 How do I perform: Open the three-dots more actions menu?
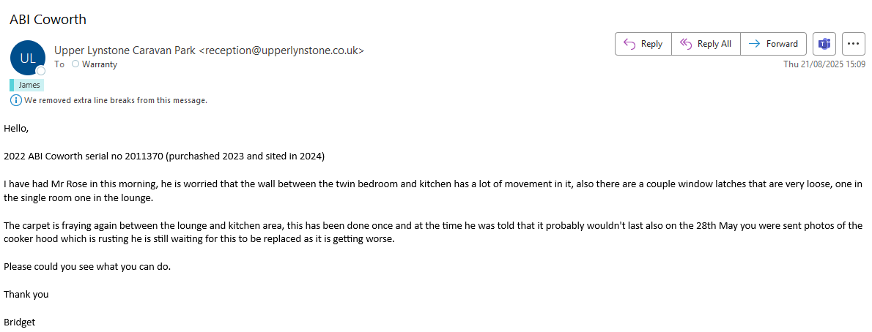(x=853, y=44)
